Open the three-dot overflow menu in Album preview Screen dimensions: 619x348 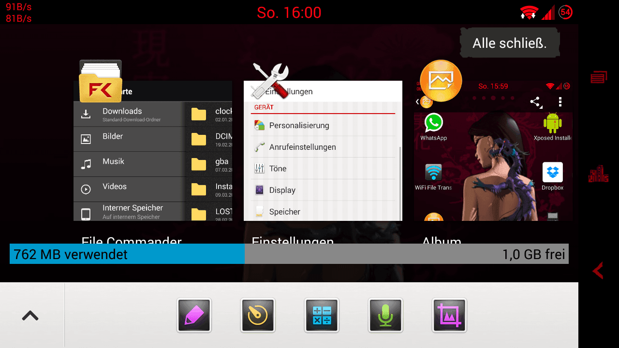coord(560,102)
